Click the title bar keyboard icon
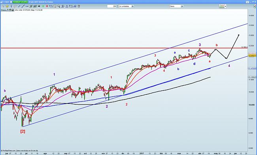 click(248, 2)
